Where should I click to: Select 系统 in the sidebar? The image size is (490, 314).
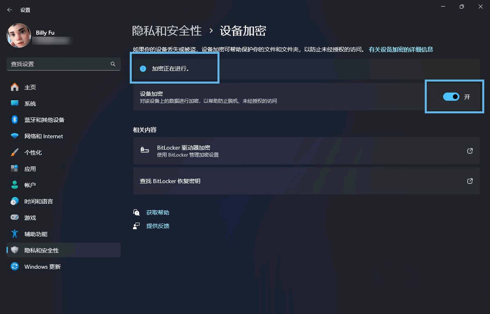(30, 104)
